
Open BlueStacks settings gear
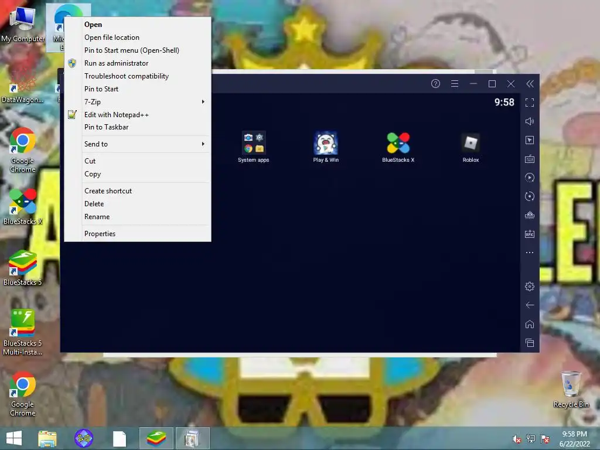[530, 286]
